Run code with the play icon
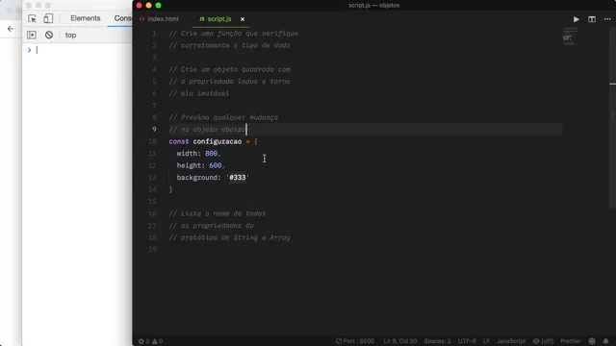The height and width of the screenshot is (346, 616). point(576,19)
